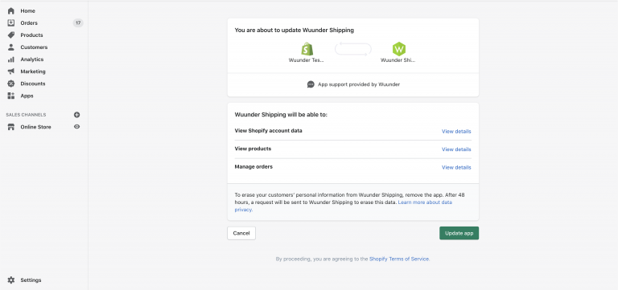Click 'Wuunder Tes...' store name text
618x290 pixels.
(306, 60)
